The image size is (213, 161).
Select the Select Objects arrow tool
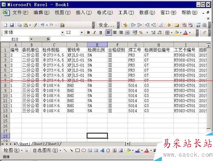(26, 150)
